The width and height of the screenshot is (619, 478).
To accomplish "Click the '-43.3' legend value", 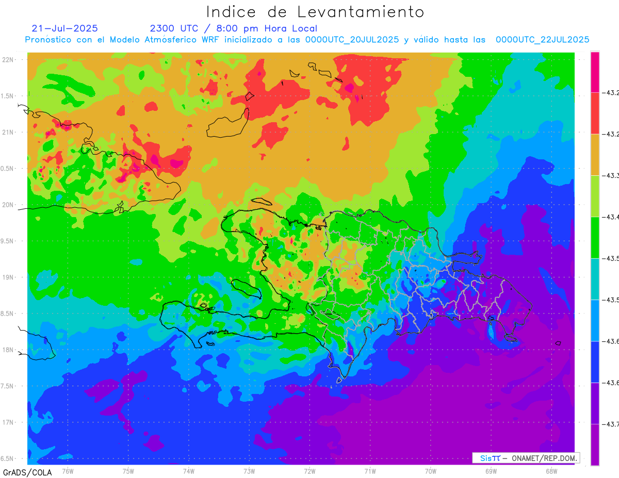I will pos(610,176).
